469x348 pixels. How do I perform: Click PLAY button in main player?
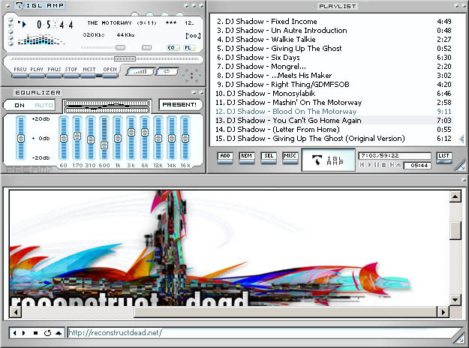click(37, 72)
